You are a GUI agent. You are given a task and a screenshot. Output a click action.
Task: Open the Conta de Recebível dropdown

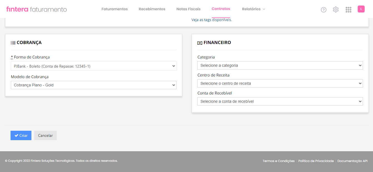click(280, 101)
